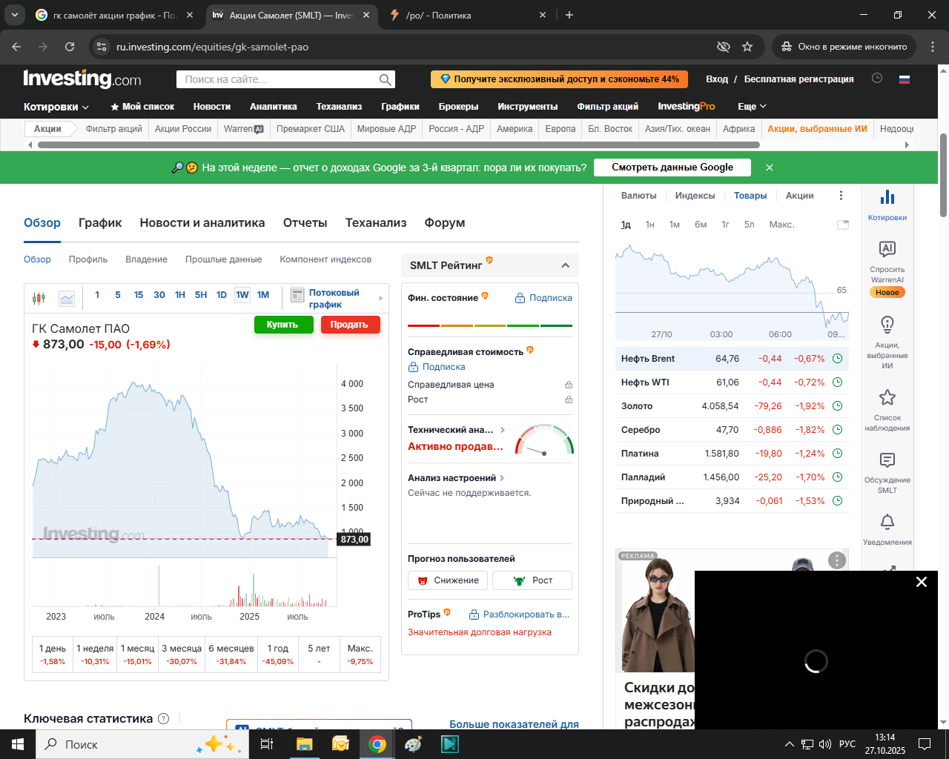Click Смотреть данные Google button
This screenshot has height=759, width=949.
672,168
